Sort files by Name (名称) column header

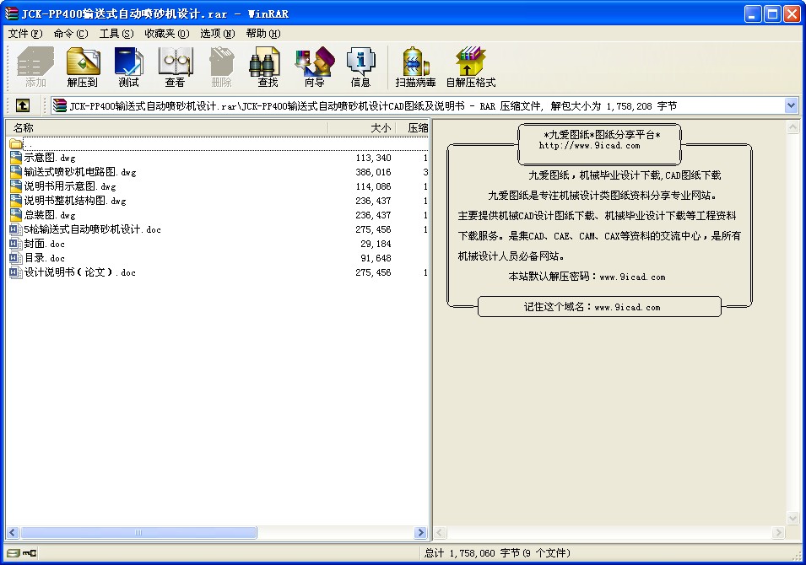[169, 128]
